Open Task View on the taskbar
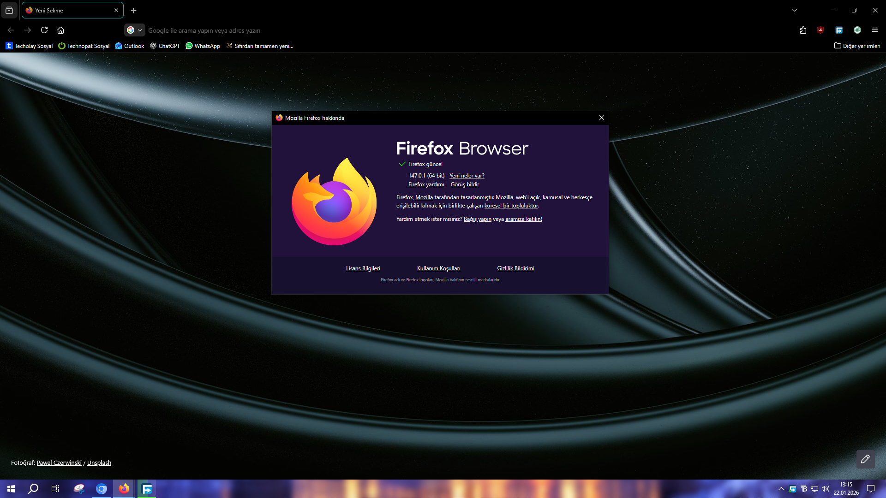The image size is (886, 498). [55, 489]
